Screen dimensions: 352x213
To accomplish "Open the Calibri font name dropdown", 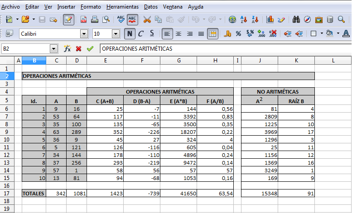I will (84, 34).
